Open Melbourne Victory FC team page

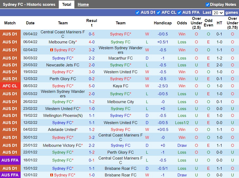click(x=62, y=145)
